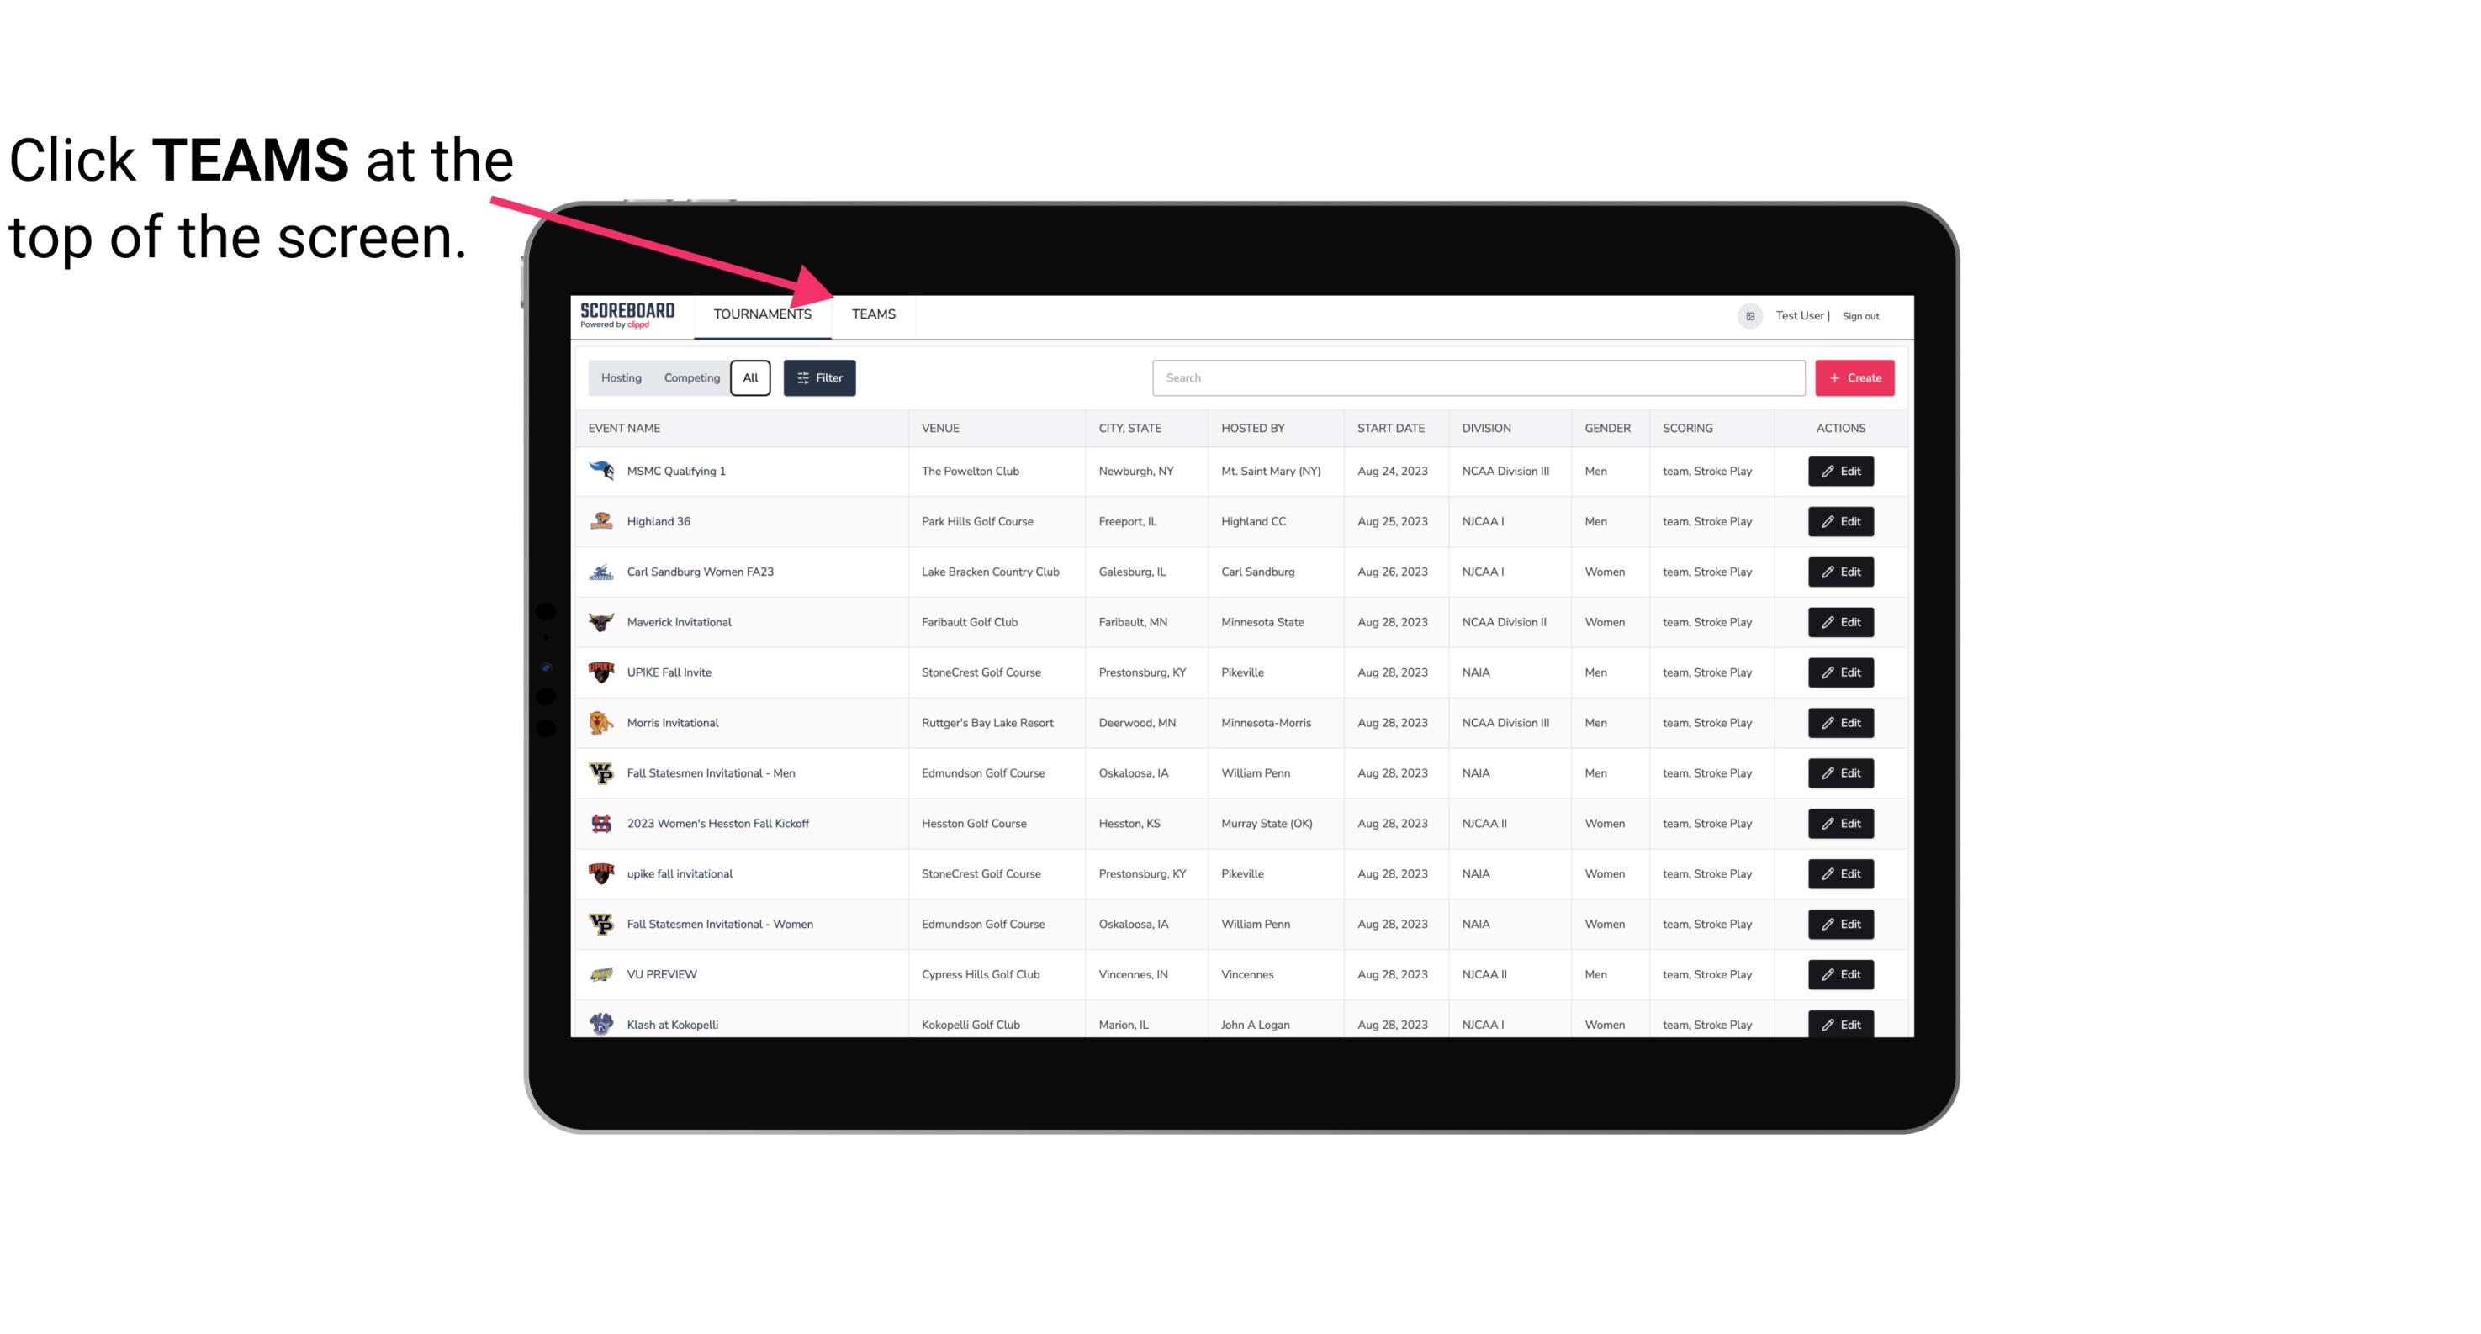Click the Edit icon for VU PREVIEW
This screenshot has height=1334, width=2481.
(1842, 973)
